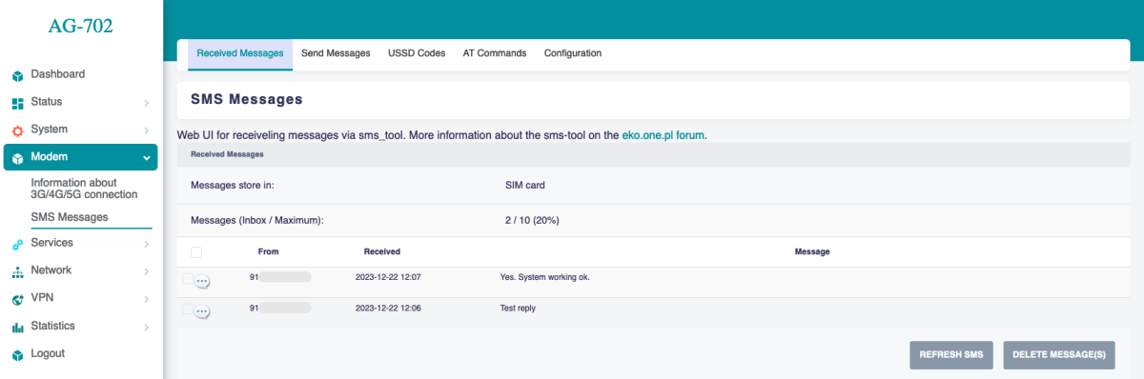Click the Logout cube icon
This screenshot has height=379, width=1144.
click(x=17, y=354)
